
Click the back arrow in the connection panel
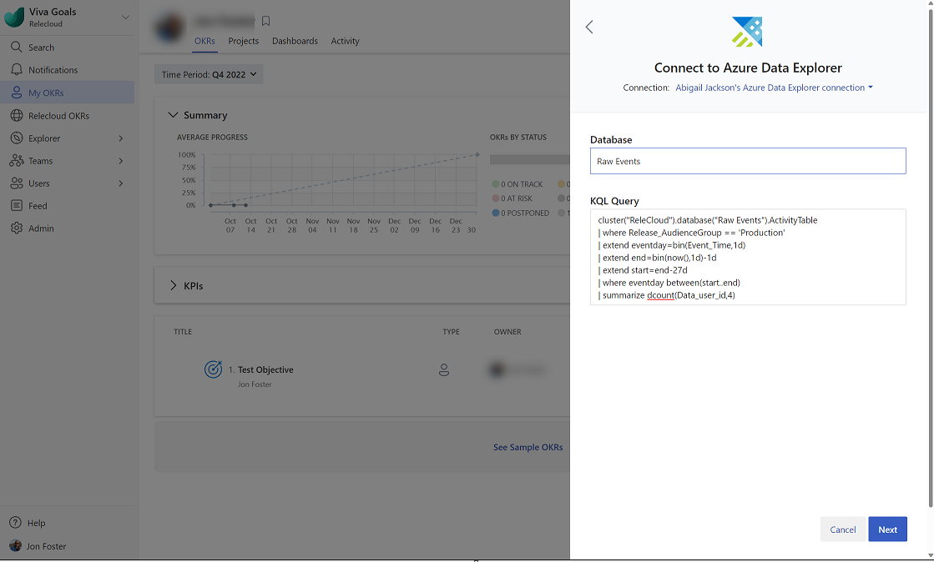589,27
